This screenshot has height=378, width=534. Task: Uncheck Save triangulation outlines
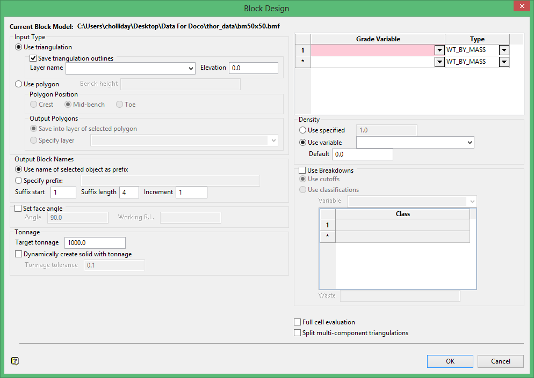(x=33, y=58)
